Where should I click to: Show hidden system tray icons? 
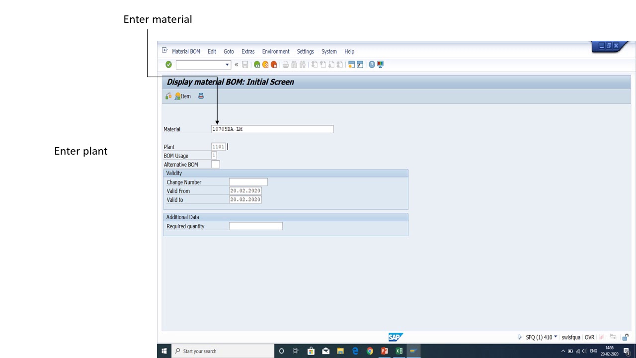point(563,351)
